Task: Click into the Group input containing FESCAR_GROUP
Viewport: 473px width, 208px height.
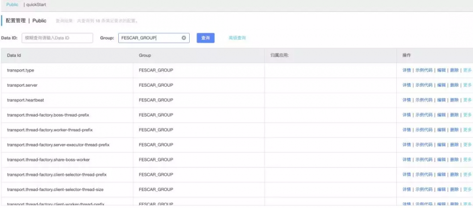Action: (154, 38)
